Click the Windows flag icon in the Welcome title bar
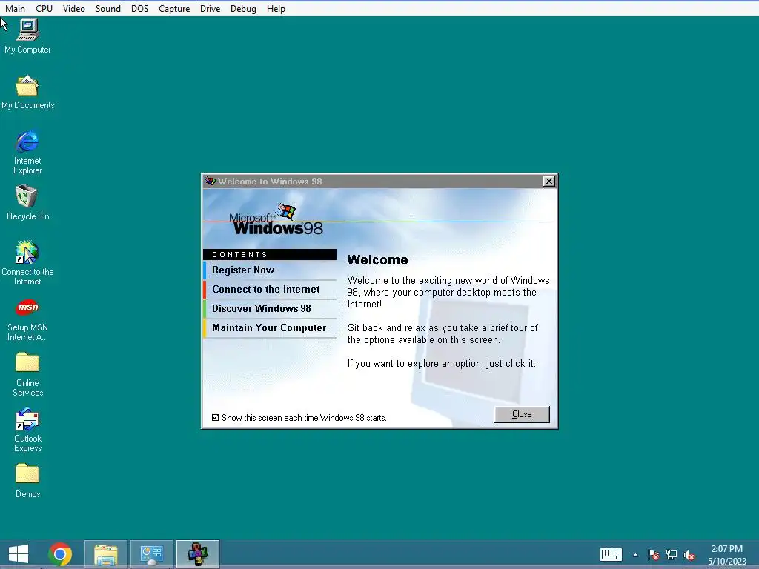The width and height of the screenshot is (759, 569). coord(210,181)
